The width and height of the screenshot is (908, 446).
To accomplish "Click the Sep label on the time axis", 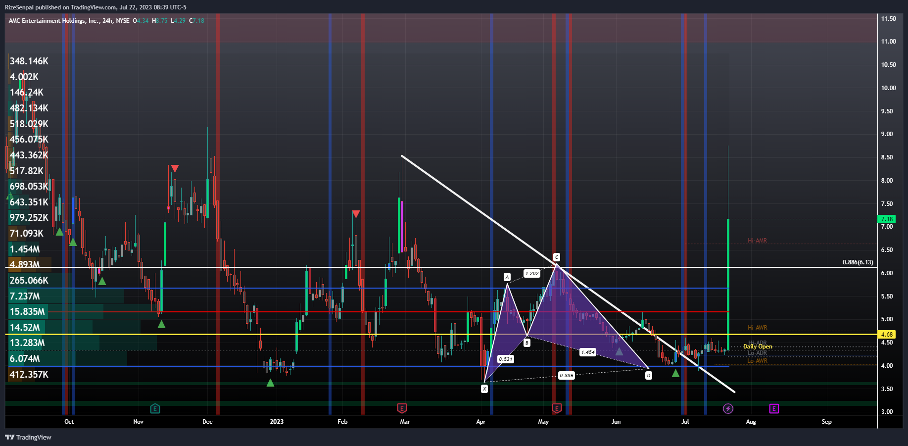I will click(826, 422).
